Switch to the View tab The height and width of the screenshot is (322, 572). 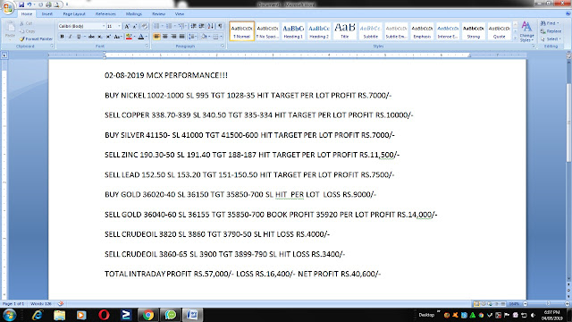180,14
